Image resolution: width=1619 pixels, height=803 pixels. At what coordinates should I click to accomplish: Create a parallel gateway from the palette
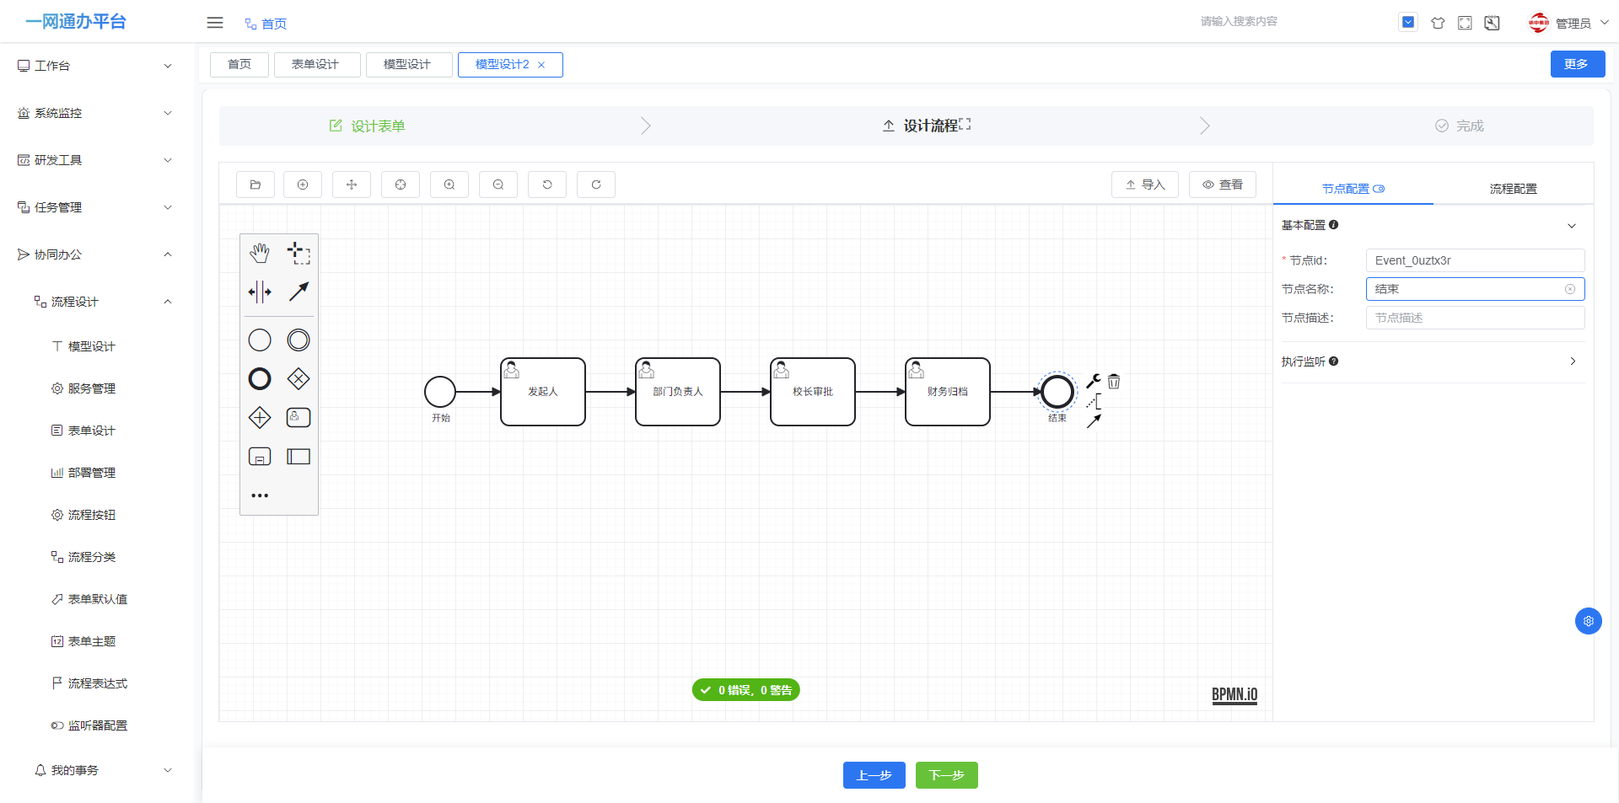pyautogui.click(x=260, y=418)
